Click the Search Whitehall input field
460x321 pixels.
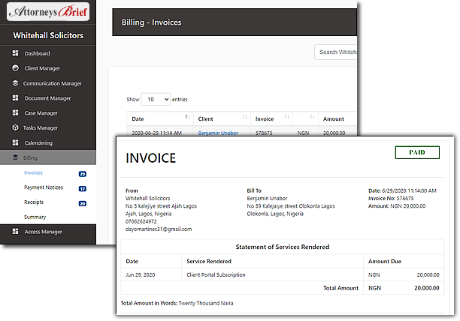point(335,52)
